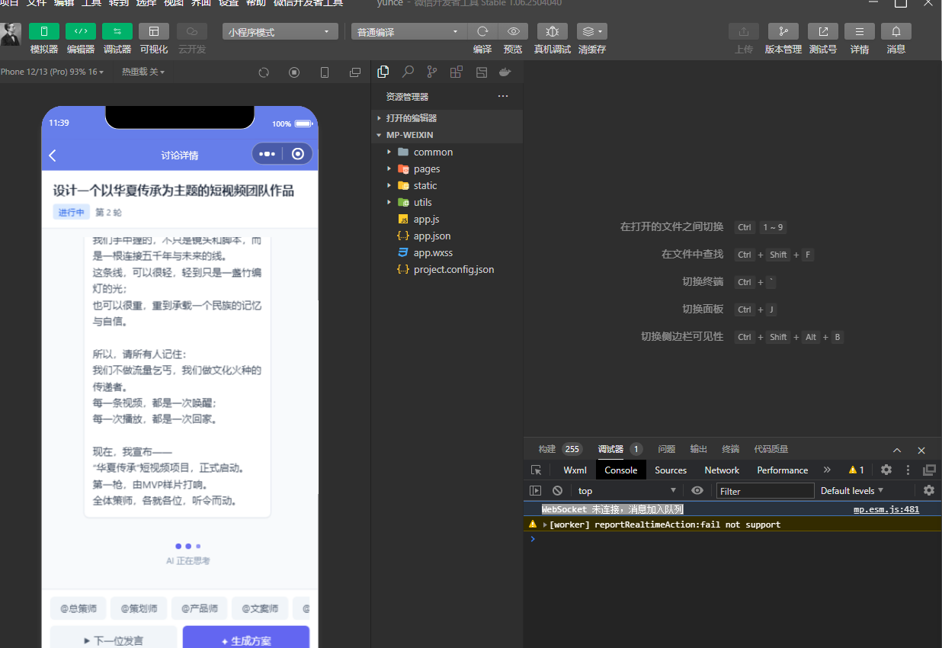Click the simulator refresh icon
This screenshot has height=648, width=942.
coord(264,72)
